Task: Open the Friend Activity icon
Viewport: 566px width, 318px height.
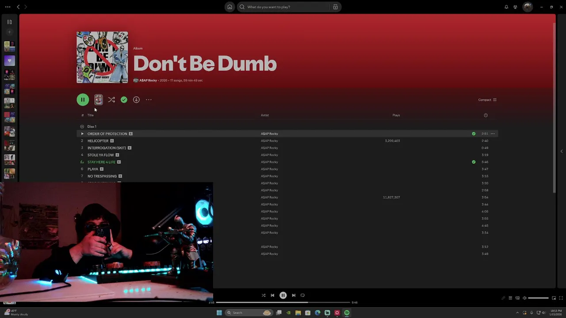Action: [x=515, y=7]
